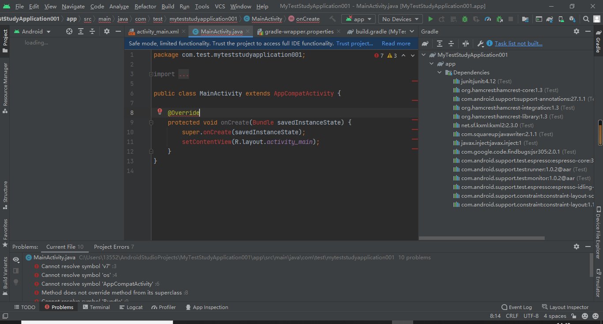Click the sad face feedback icon
The height and width of the screenshot is (324, 603).
click(x=595, y=316)
